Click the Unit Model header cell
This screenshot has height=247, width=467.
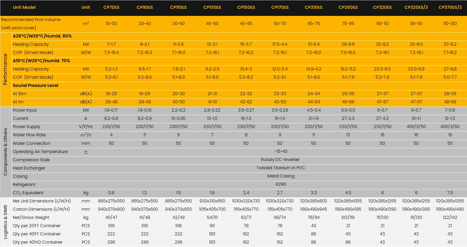tap(24, 7)
